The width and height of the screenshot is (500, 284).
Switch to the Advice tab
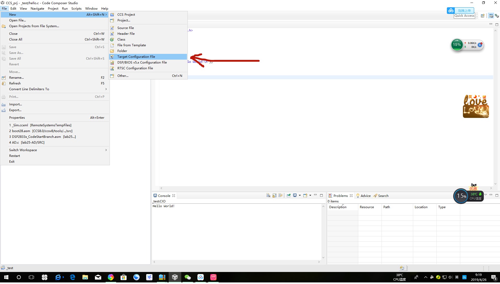(365, 196)
